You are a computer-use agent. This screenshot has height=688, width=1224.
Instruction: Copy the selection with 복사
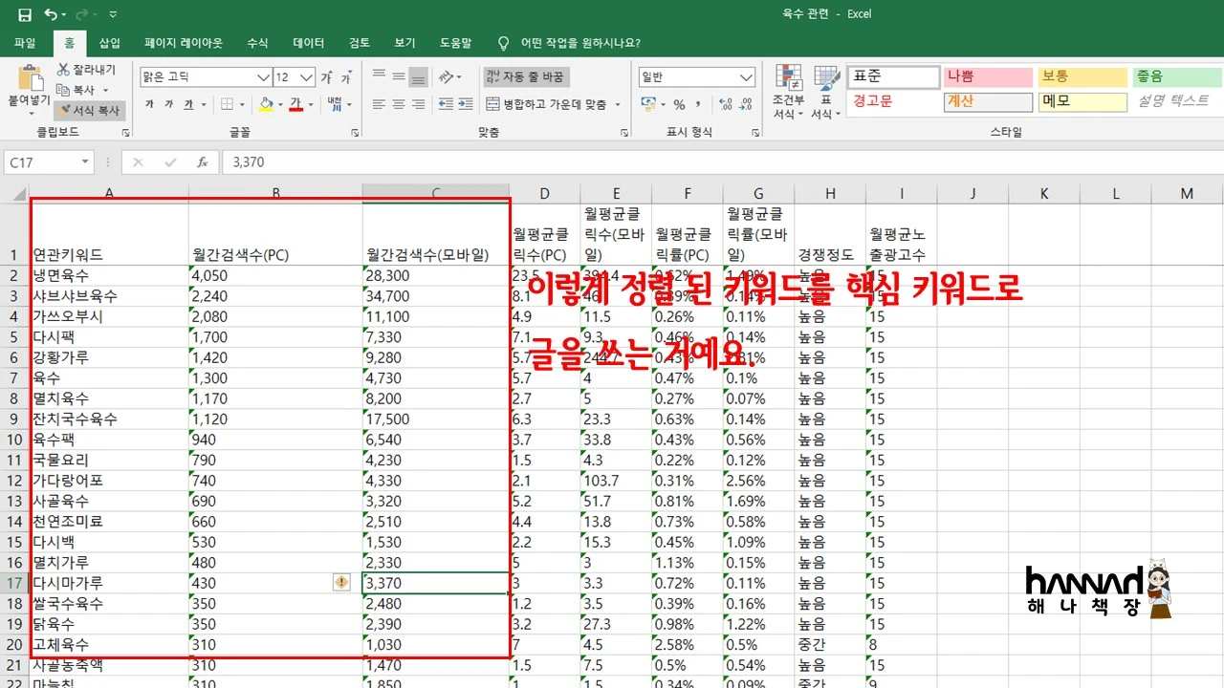(x=77, y=90)
